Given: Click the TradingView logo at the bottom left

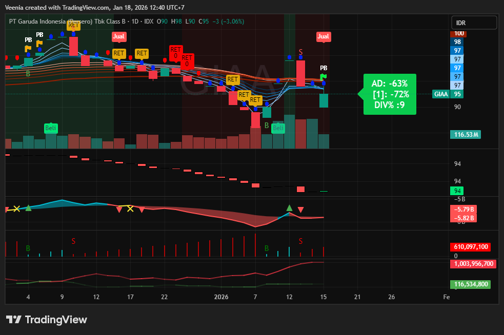Looking at the screenshot, I should click(46, 320).
